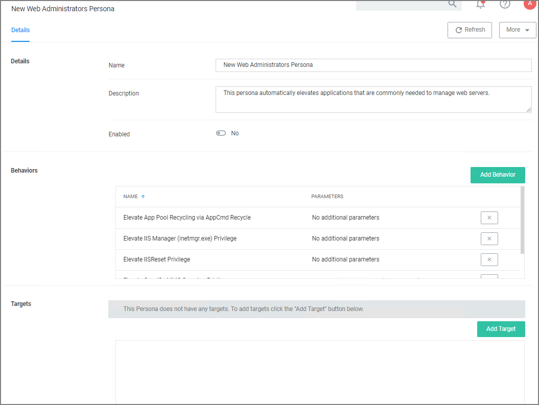Toggle the Enabled switch on
Screen dimensions: 539x405
221,133
